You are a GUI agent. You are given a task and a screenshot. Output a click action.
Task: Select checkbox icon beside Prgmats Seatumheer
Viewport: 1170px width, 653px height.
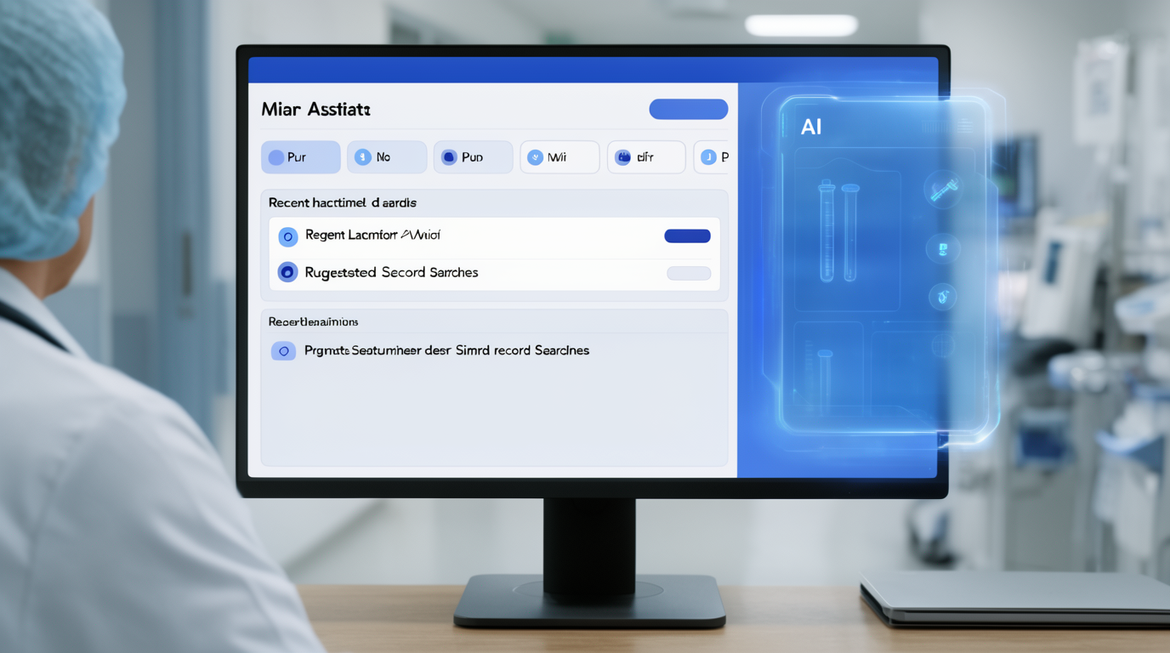[x=283, y=350]
